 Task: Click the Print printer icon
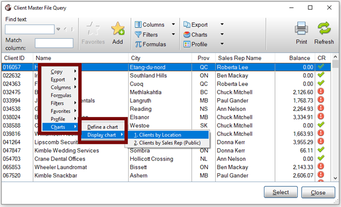(x=301, y=28)
